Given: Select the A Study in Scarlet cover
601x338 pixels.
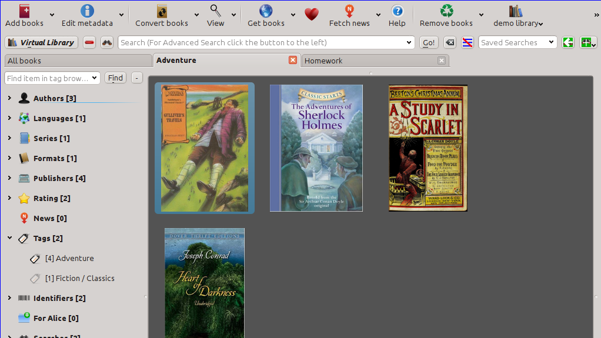Looking at the screenshot, I should [x=428, y=148].
